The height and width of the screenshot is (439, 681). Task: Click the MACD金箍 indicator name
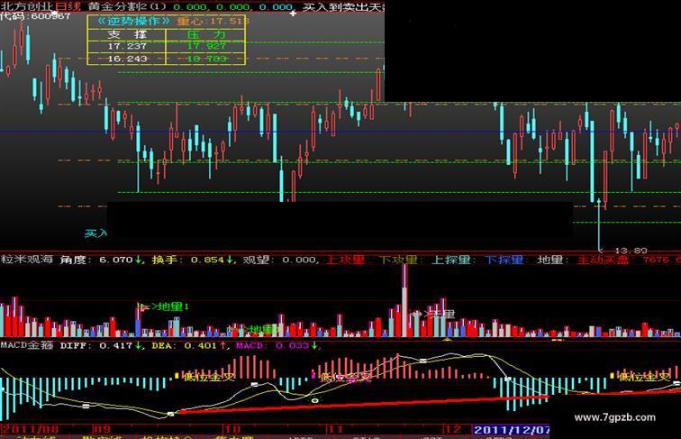pyautogui.click(x=26, y=345)
